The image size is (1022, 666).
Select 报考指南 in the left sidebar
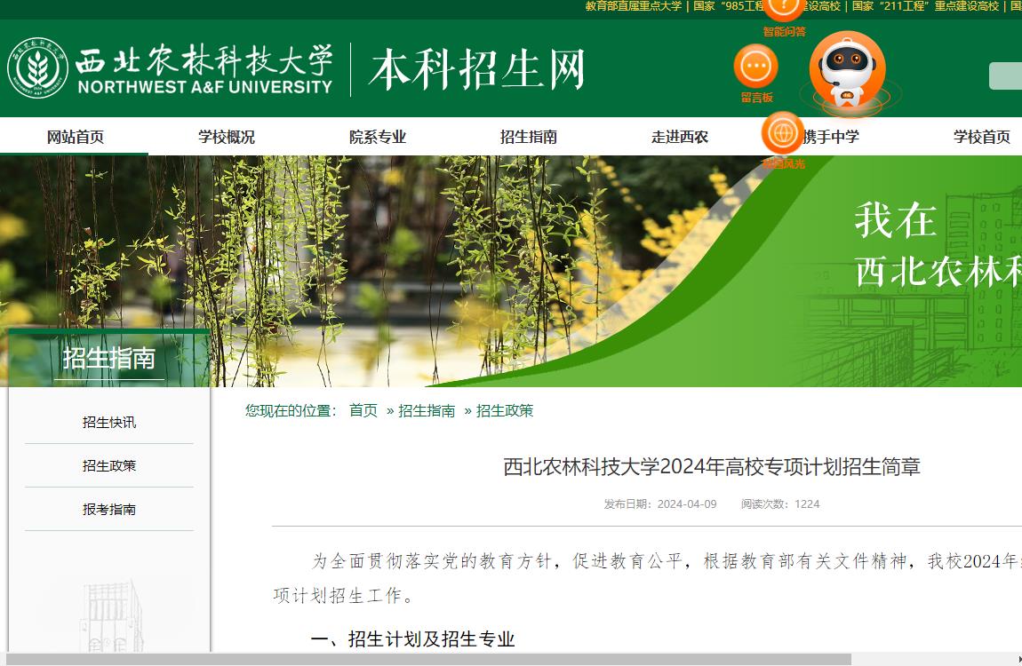click(108, 510)
